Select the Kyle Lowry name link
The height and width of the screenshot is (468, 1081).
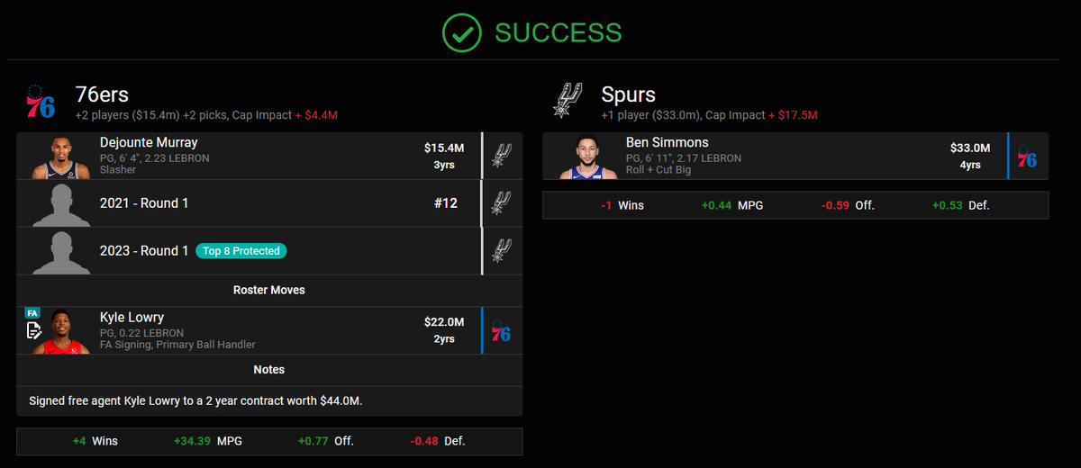click(132, 317)
